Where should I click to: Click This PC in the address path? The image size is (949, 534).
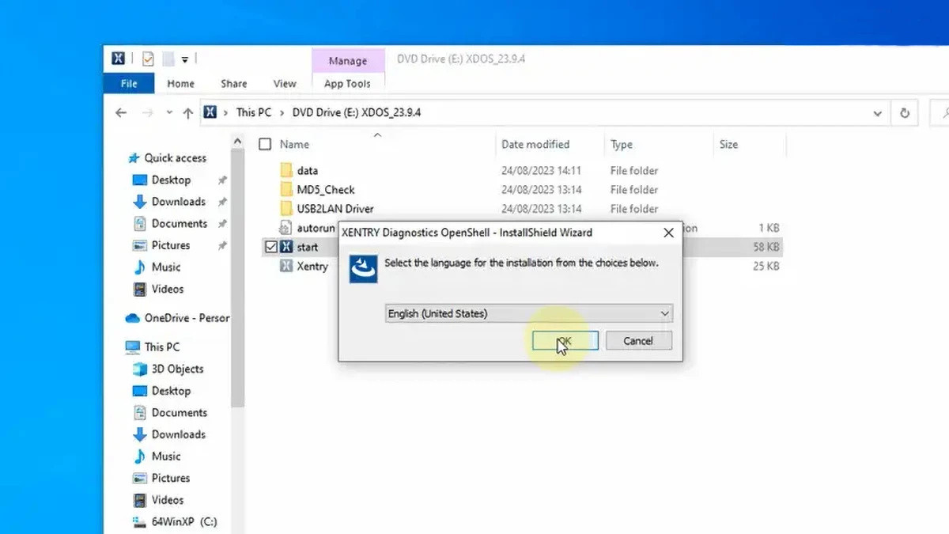click(254, 112)
